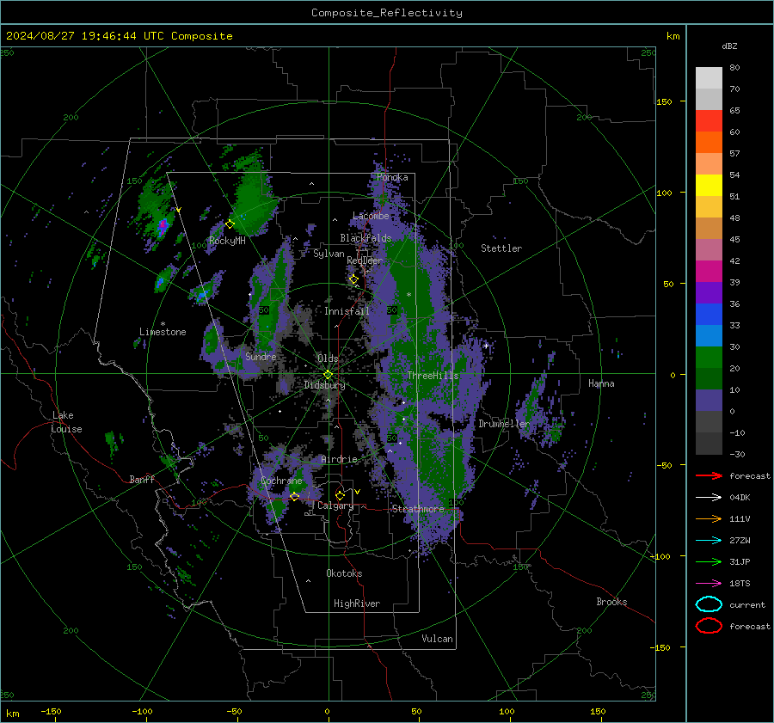The width and height of the screenshot is (774, 723).
Task: Select the cyan 27ZW arrow icon
Action: click(709, 541)
